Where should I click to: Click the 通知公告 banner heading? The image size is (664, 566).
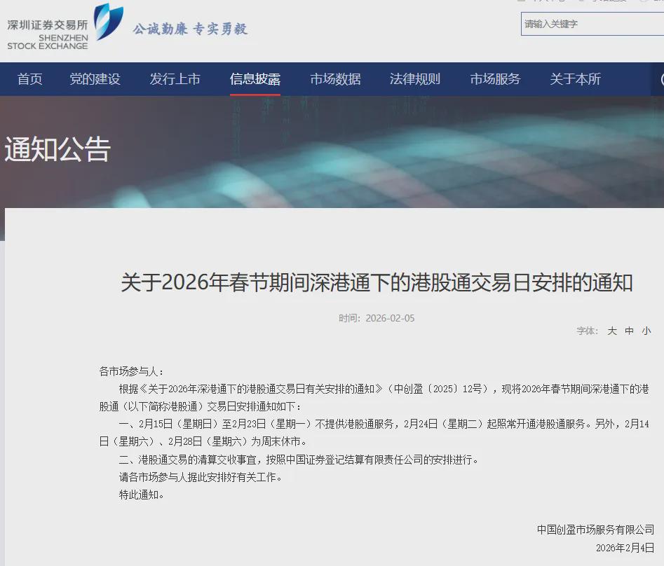[x=57, y=149]
